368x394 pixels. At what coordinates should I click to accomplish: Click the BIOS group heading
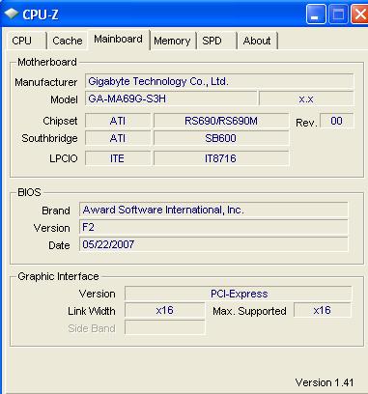tap(29, 192)
